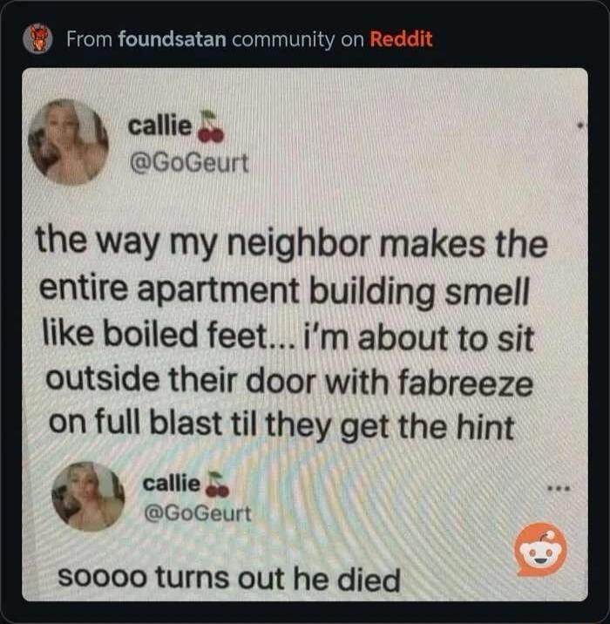
Task: Click the words community on in the header
Action: coord(298,40)
